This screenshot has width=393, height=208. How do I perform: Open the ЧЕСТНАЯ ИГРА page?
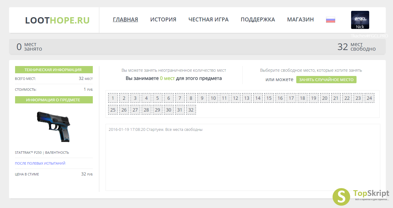tap(209, 20)
